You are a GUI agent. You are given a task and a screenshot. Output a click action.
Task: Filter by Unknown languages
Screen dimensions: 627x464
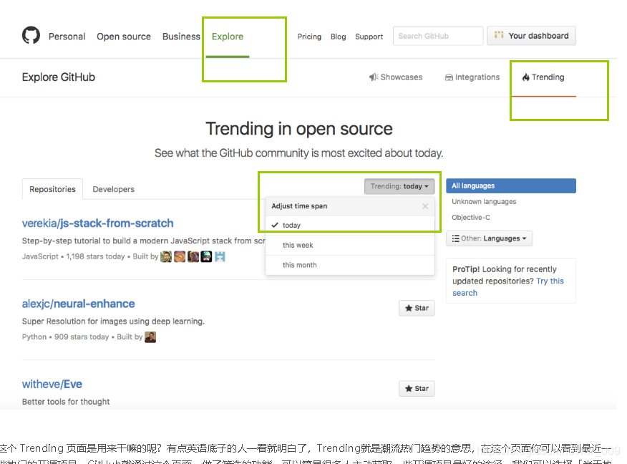coord(484,202)
